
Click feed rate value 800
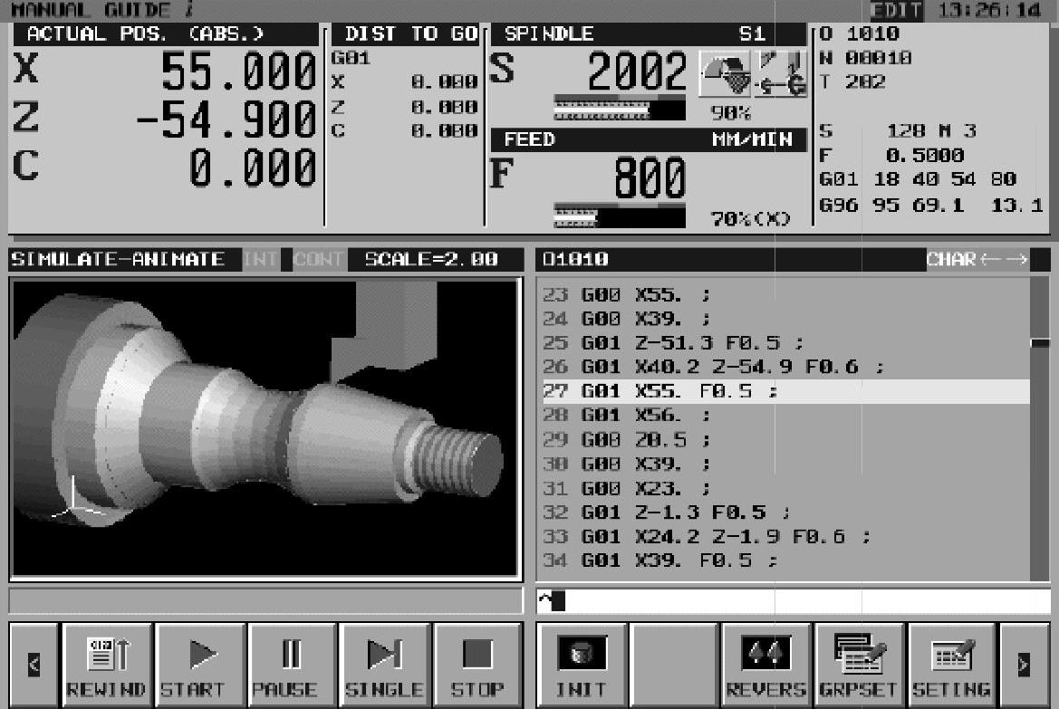650,178
